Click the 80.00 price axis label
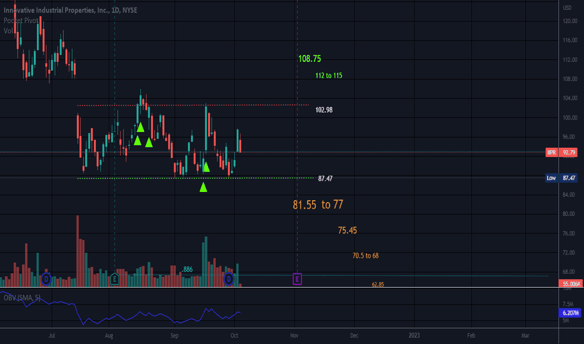Image resolution: width=584 pixels, height=344 pixels. click(569, 214)
